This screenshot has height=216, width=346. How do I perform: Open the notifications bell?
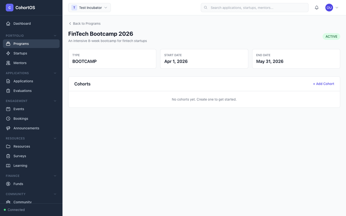coord(317,7)
